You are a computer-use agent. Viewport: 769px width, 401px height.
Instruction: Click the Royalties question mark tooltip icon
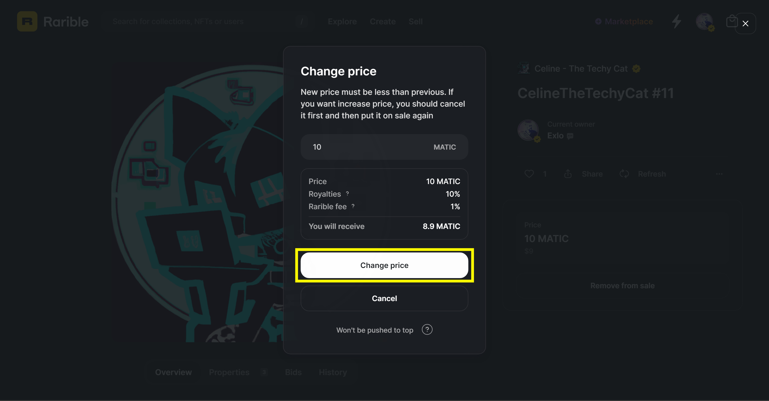coord(347,193)
